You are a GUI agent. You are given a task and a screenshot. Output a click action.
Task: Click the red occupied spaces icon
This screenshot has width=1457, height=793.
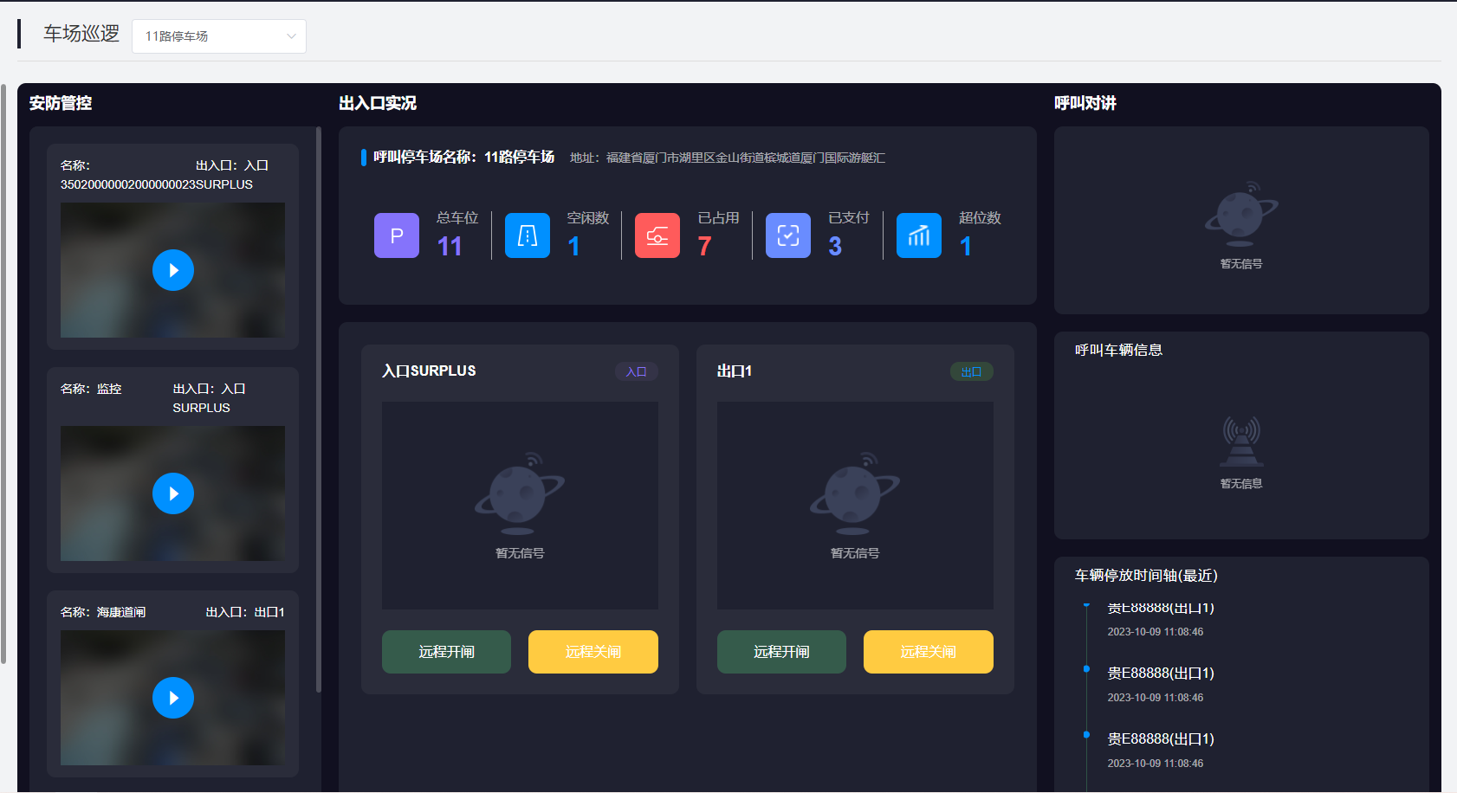pyautogui.click(x=657, y=235)
